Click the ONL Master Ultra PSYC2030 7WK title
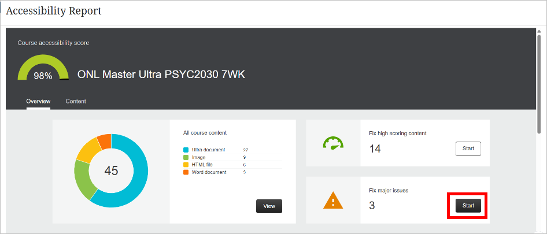This screenshot has height=234, width=547. [x=161, y=75]
